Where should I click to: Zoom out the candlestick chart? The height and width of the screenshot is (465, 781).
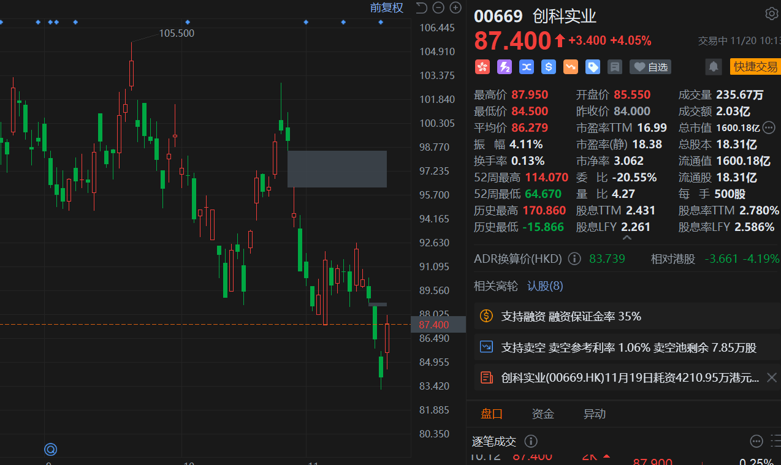click(438, 8)
